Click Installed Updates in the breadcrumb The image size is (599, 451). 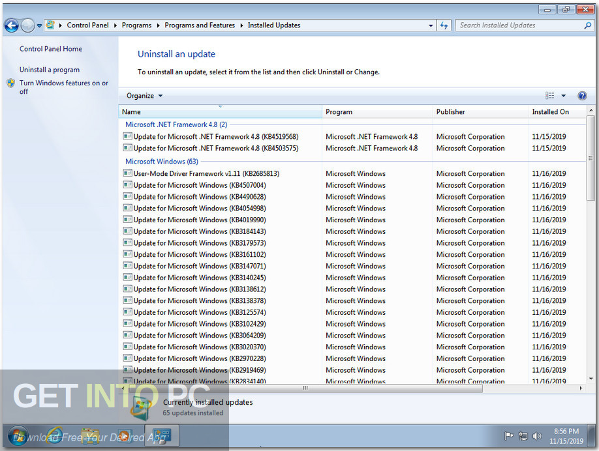(274, 25)
